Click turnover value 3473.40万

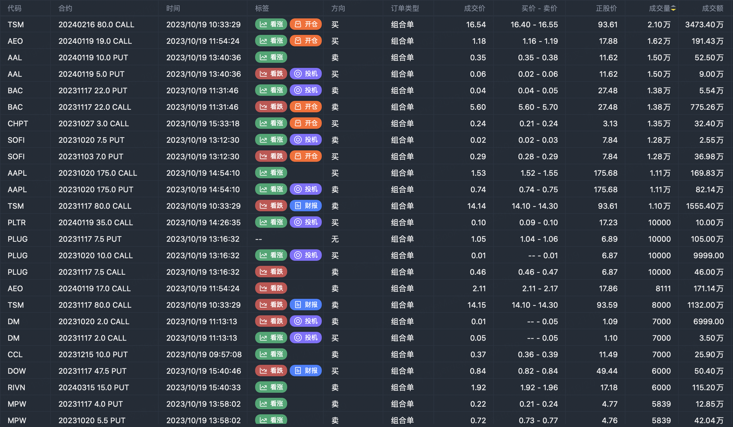pos(704,24)
